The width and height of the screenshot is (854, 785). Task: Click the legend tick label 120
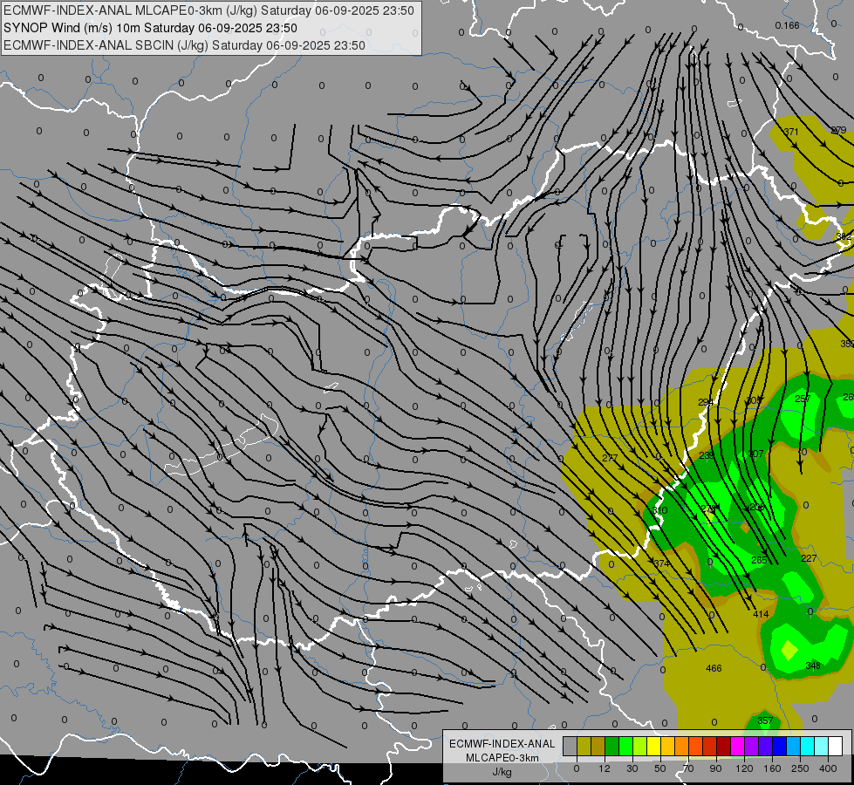[x=745, y=768]
